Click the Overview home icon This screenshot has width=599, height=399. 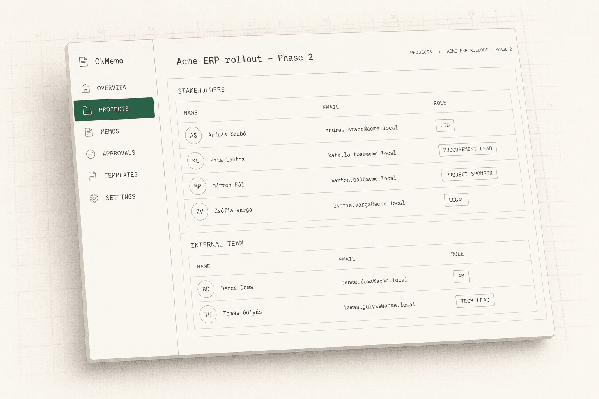(x=85, y=88)
